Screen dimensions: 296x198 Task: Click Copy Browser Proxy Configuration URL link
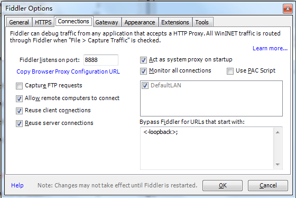68,71
